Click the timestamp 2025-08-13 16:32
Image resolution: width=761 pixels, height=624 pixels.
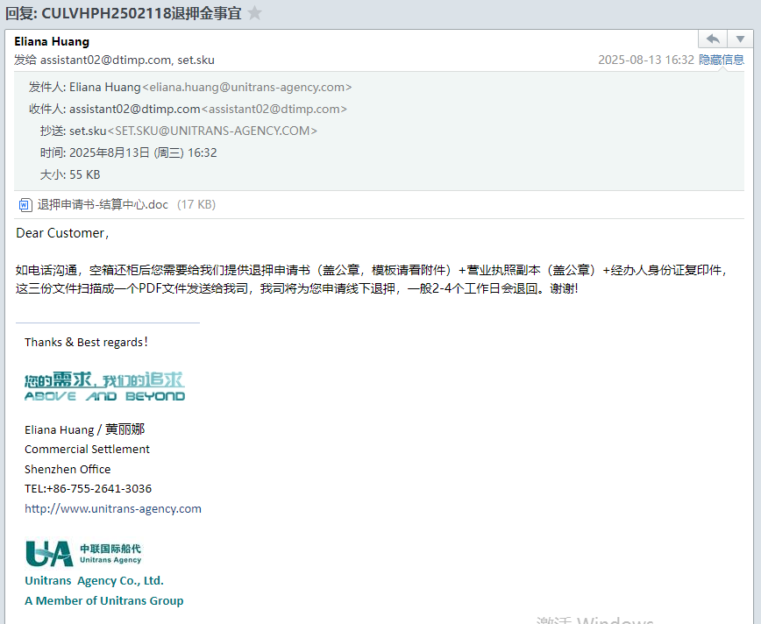pyautogui.click(x=646, y=60)
